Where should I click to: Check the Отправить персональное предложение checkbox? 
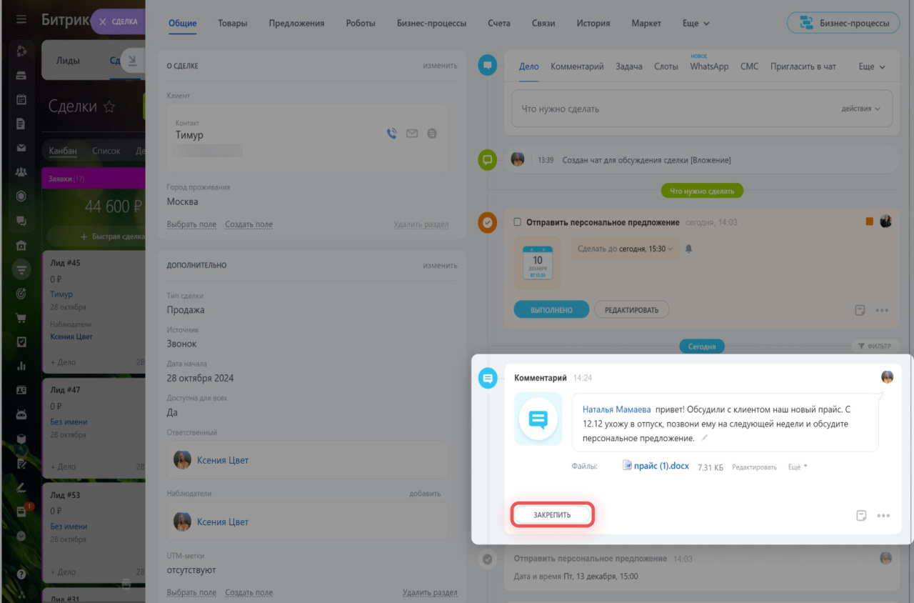518,222
